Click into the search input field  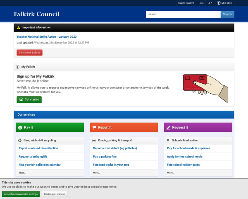[183, 14]
